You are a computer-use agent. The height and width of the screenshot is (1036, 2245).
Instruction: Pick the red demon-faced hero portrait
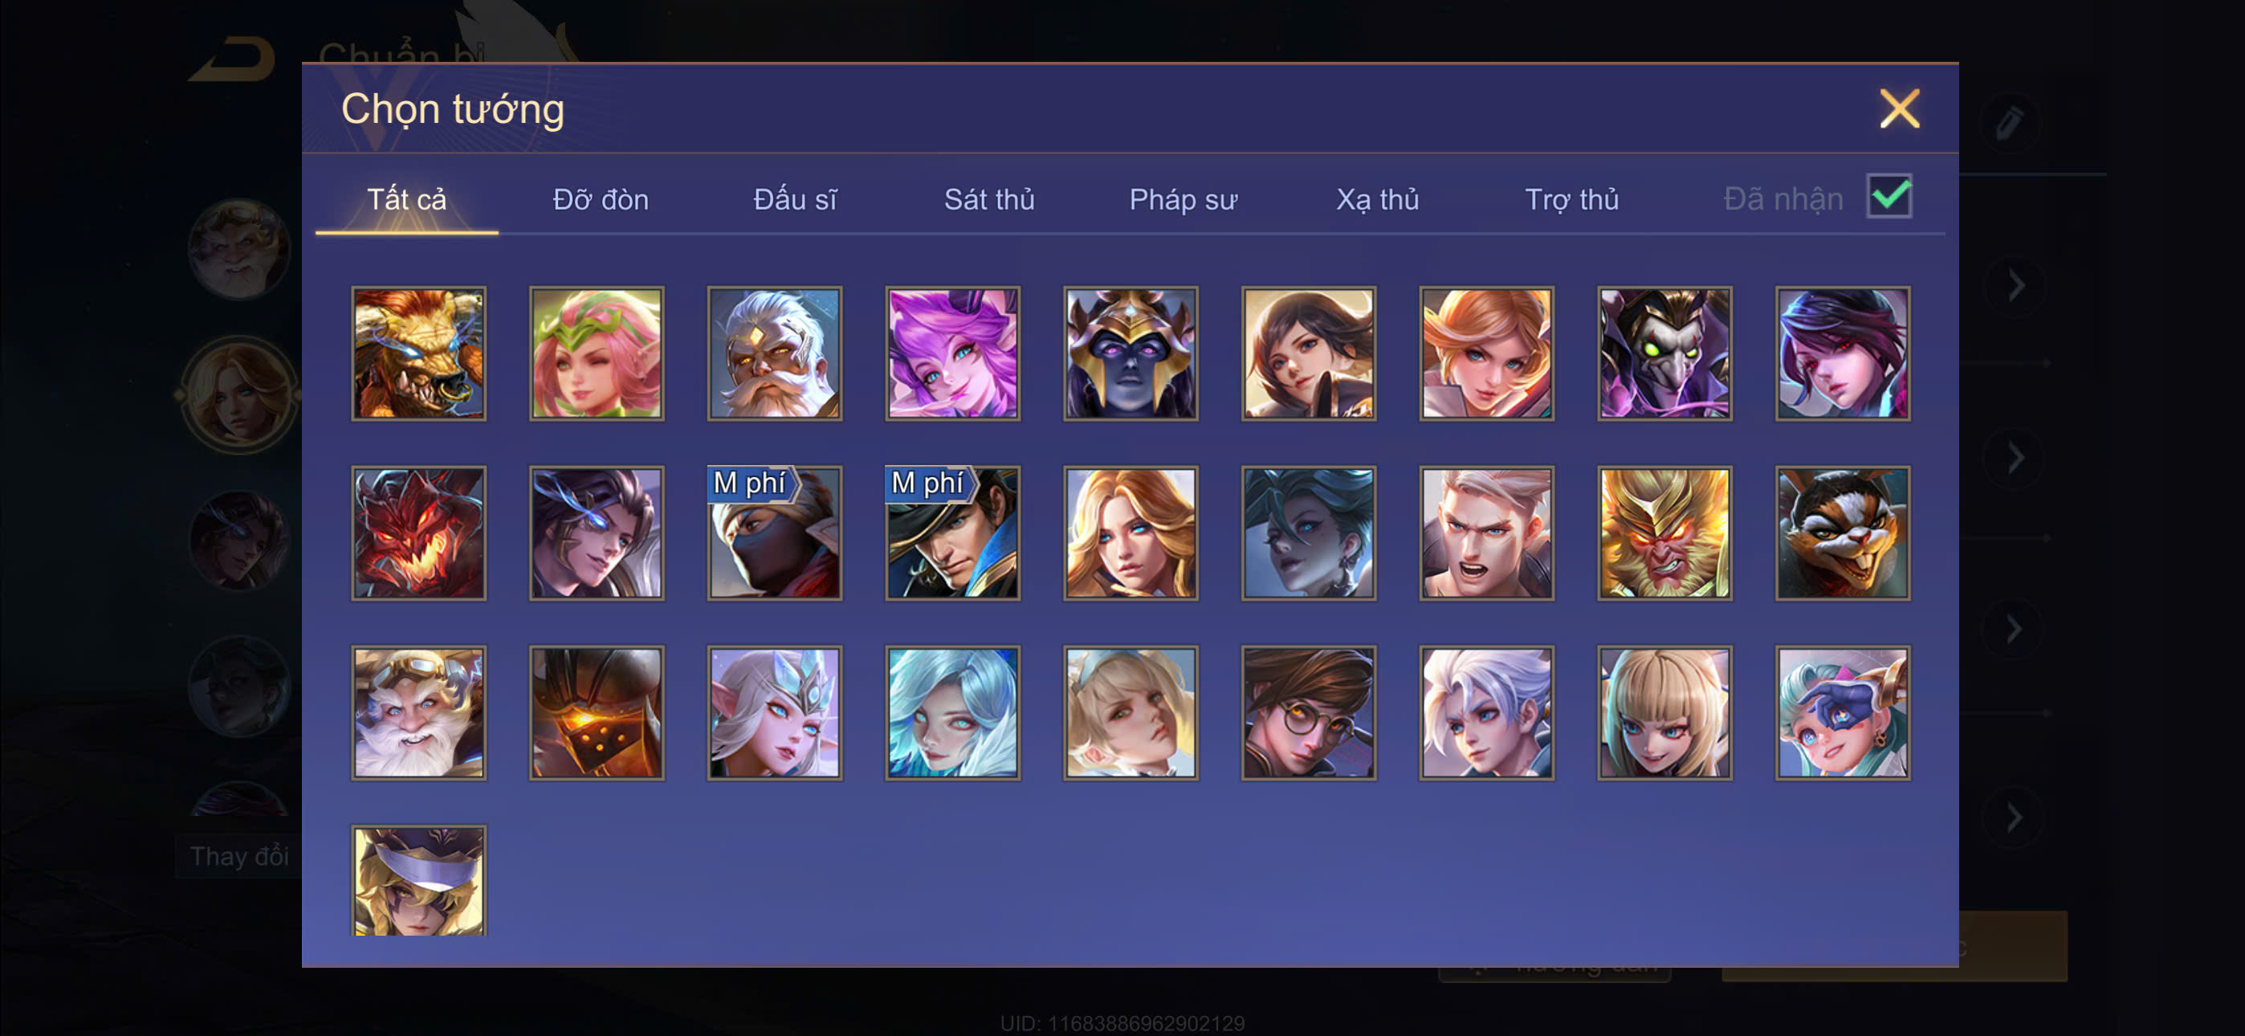pyautogui.click(x=419, y=532)
